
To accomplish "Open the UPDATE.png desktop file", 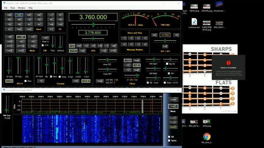I will 207,8.
